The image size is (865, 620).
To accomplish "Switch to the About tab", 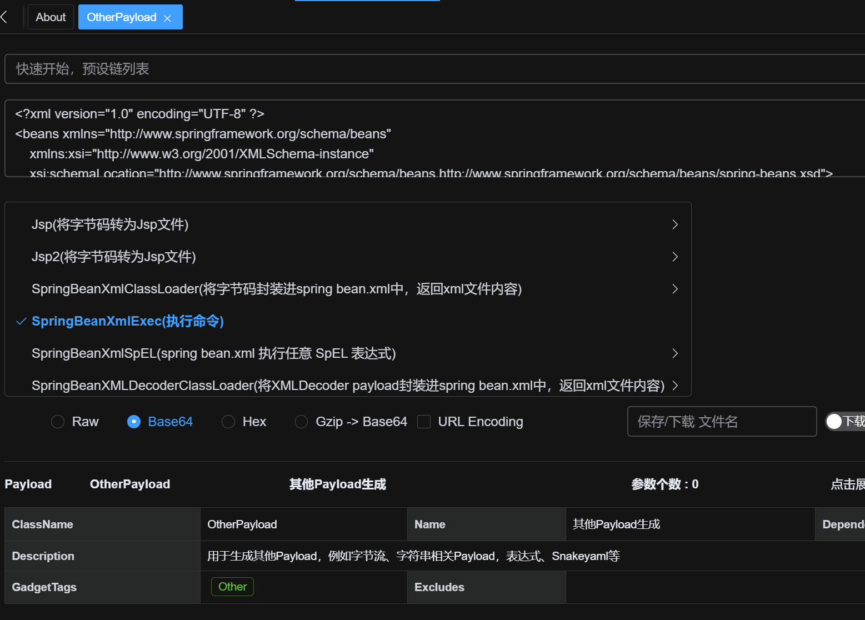I will tap(51, 17).
